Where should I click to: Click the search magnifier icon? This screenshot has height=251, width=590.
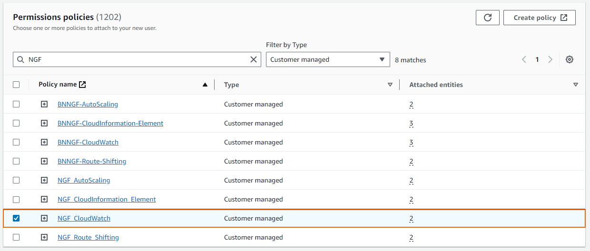(20, 59)
